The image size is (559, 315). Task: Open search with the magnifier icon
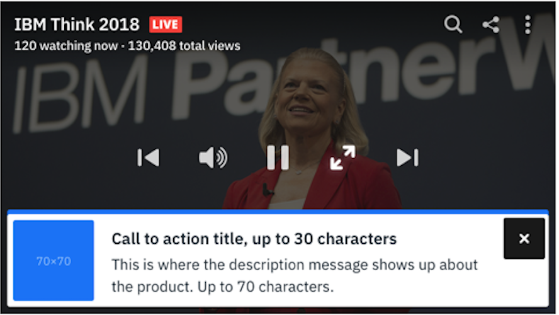tap(453, 25)
